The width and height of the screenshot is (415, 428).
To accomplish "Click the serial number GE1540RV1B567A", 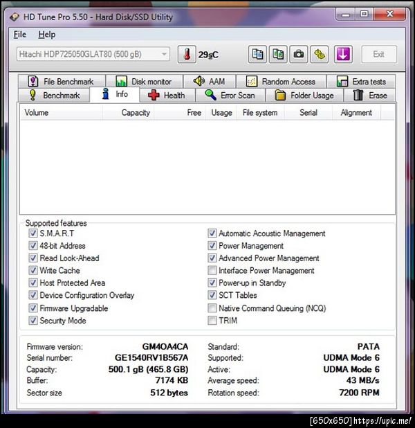I will (151, 357).
